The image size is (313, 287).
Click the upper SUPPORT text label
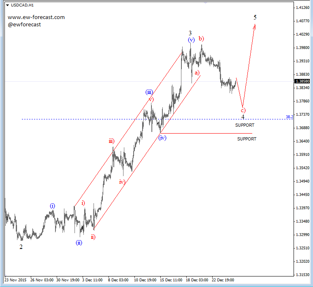[245, 125]
